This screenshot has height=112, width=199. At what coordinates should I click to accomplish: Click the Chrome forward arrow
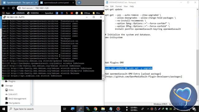tap(8, 8)
